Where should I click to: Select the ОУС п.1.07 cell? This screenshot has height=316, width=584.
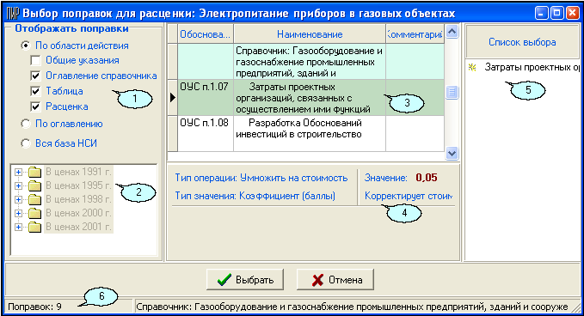tap(206, 97)
